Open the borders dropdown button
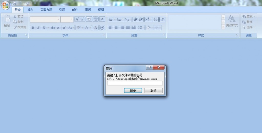 (158, 27)
